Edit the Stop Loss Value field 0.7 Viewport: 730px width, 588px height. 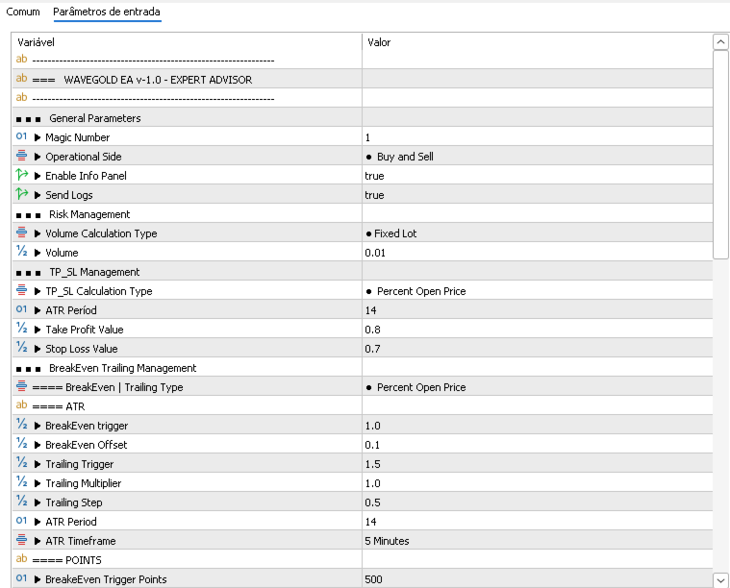tap(372, 349)
